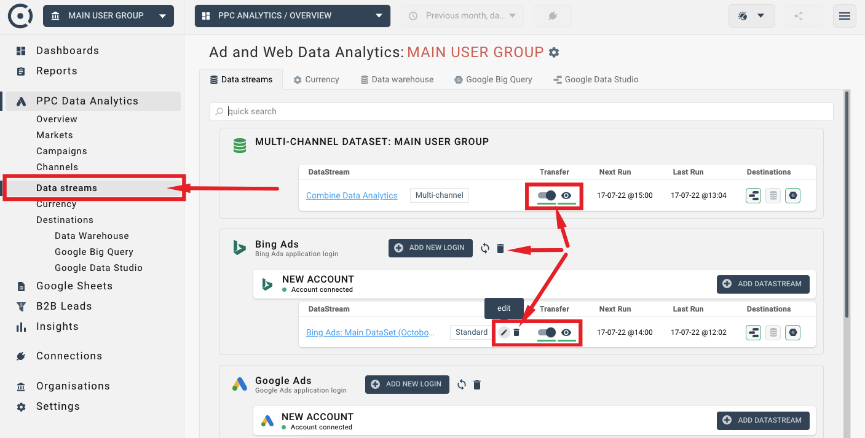
Task: Toggle visibility eye for Bing Ads Main DataSet
Action: (566, 332)
